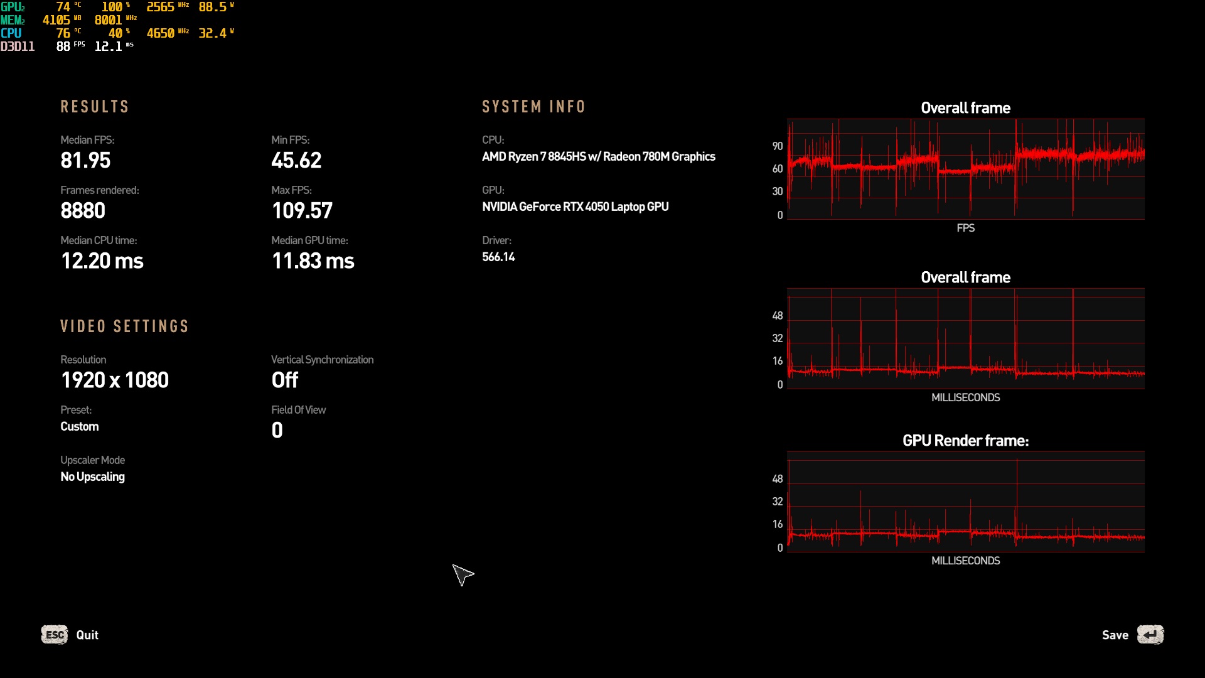Click the Overall frame milliseconds graph
The image size is (1205, 678).
965,338
